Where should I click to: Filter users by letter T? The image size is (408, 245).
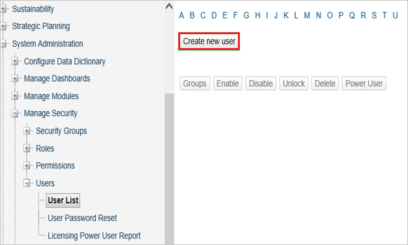click(385, 16)
